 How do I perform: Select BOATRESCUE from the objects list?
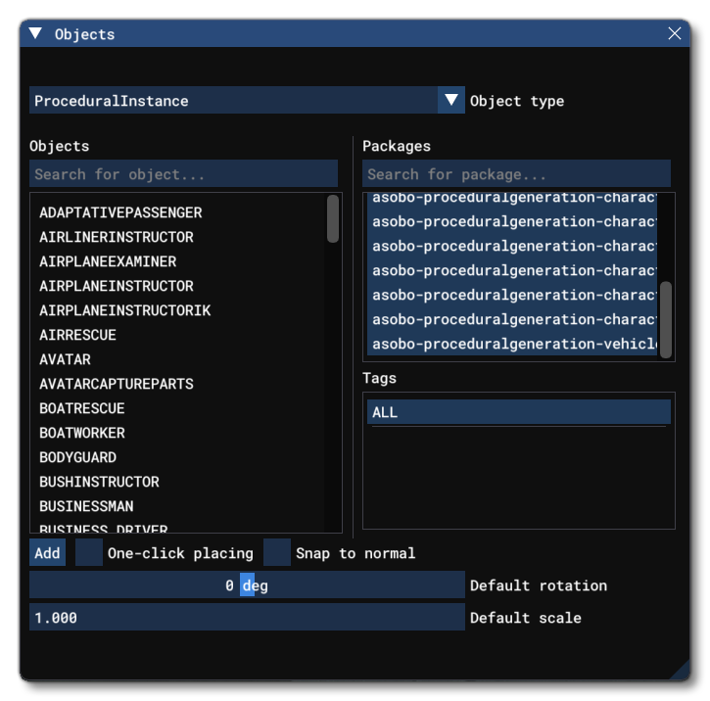(82, 408)
